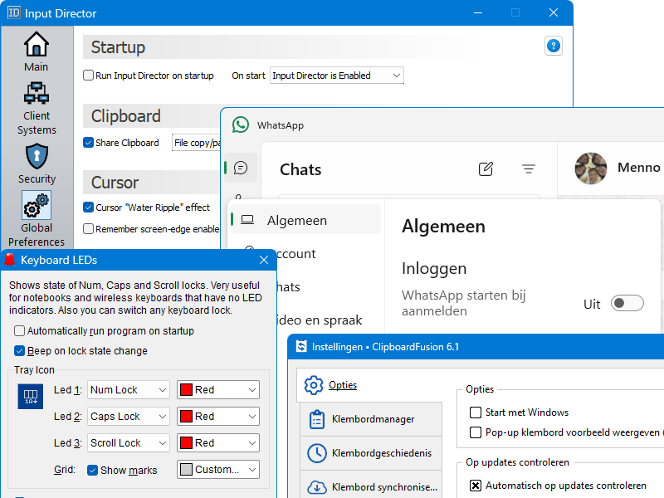Select Opties tab in ClipboardFusion
Screen dimensions: 664x498
pos(369,385)
